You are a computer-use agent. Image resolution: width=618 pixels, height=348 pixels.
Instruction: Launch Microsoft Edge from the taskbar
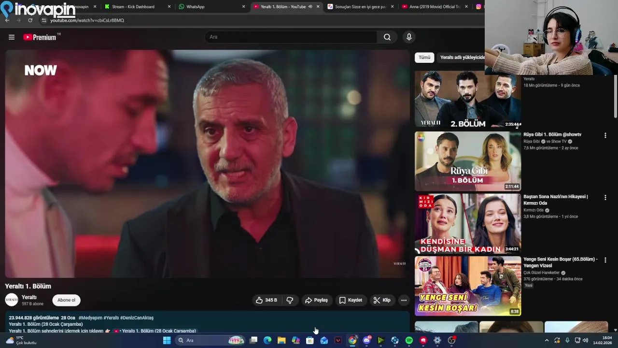267,340
